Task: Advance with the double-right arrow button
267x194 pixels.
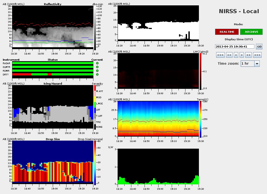Action: tap(248, 55)
